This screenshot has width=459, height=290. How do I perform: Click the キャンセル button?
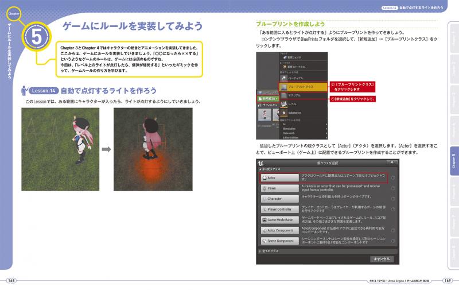[382, 259]
